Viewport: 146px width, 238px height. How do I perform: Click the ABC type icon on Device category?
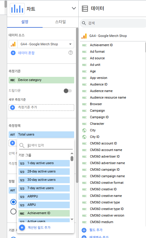[x=13, y=80]
